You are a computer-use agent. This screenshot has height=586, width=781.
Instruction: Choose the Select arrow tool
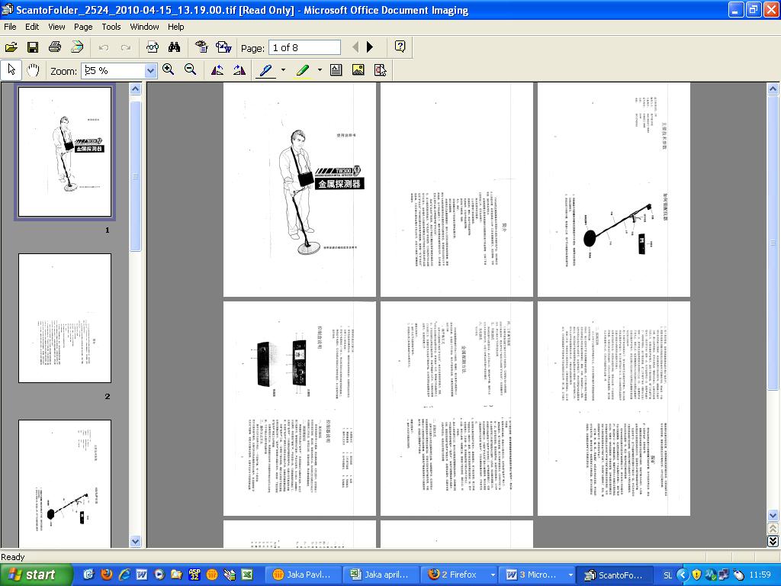click(11, 70)
